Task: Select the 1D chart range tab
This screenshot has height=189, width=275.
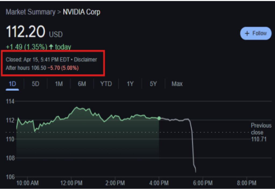Action: click(x=12, y=84)
